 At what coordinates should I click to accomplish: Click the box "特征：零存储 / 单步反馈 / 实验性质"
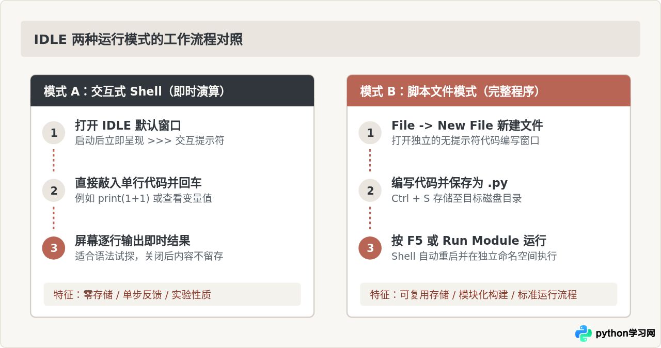pyautogui.click(x=172, y=294)
